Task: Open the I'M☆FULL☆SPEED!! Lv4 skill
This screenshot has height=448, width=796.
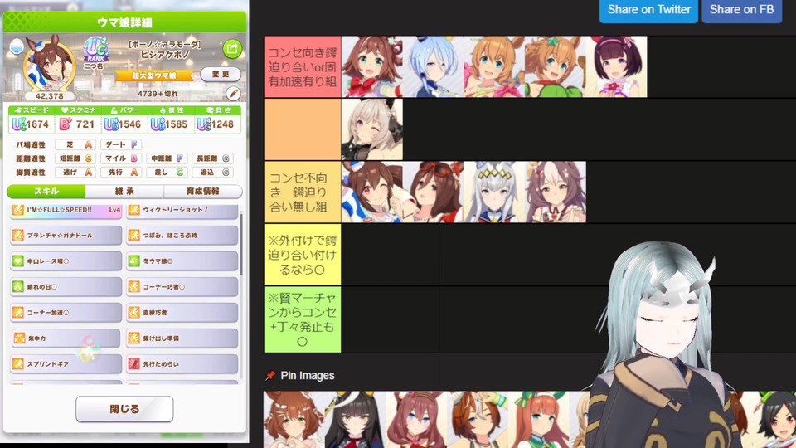Action: [x=66, y=210]
